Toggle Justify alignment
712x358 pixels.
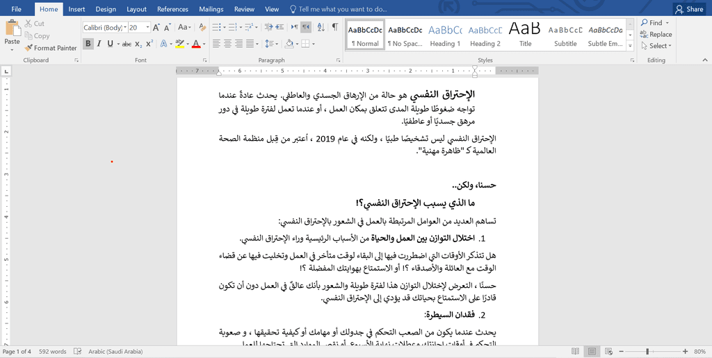click(x=250, y=44)
